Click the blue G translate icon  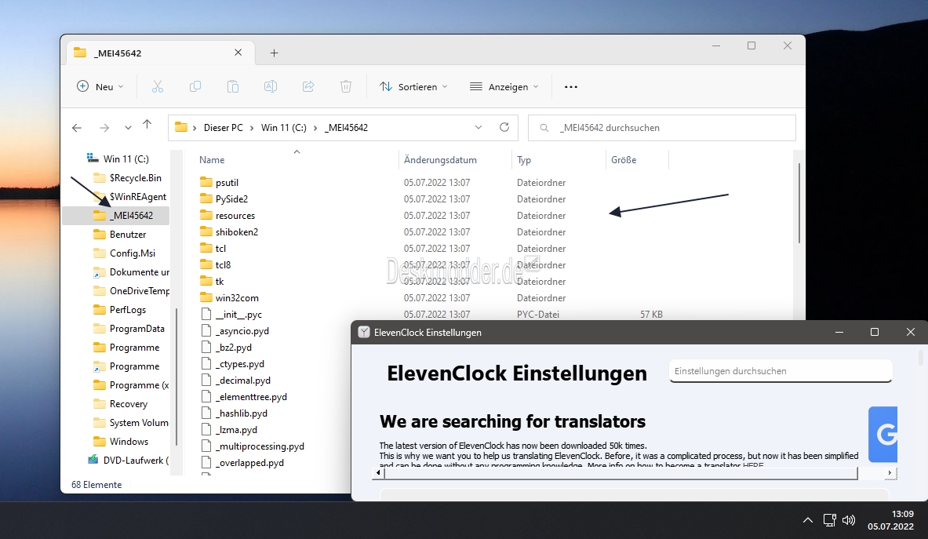pos(883,435)
